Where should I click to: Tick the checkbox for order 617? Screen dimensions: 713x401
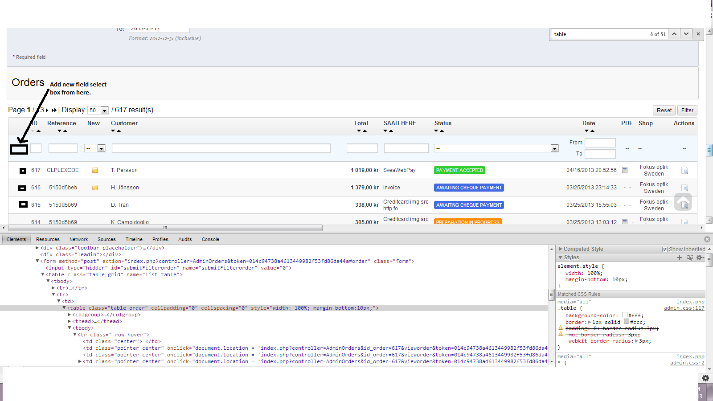23,171
